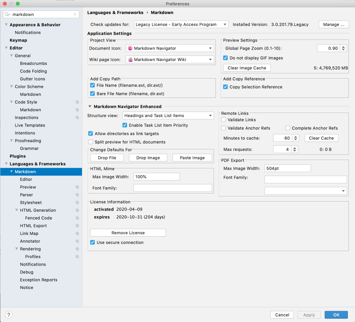Click the project-level icon beside Fenced Code
This screenshot has height=322, width=355.
click(x=77, y=218)
